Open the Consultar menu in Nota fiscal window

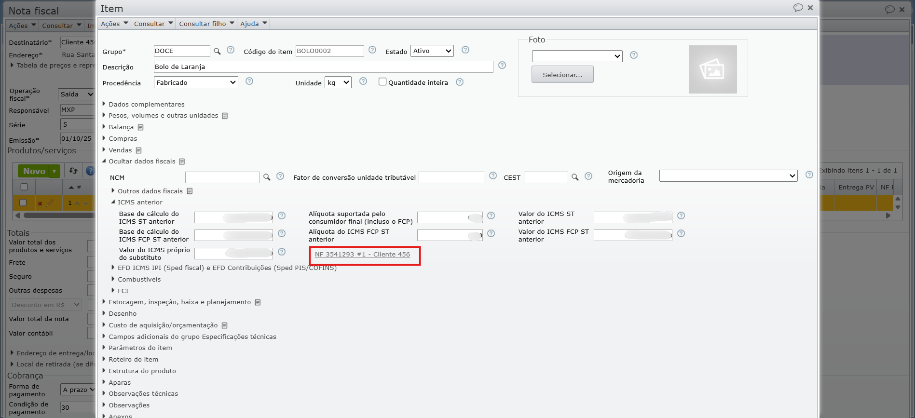(61, 26)
